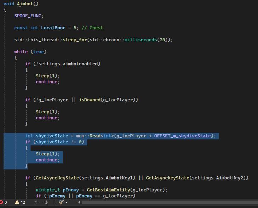Click the // Chest comment
258x208 pixels.
(x=92, y=28)
